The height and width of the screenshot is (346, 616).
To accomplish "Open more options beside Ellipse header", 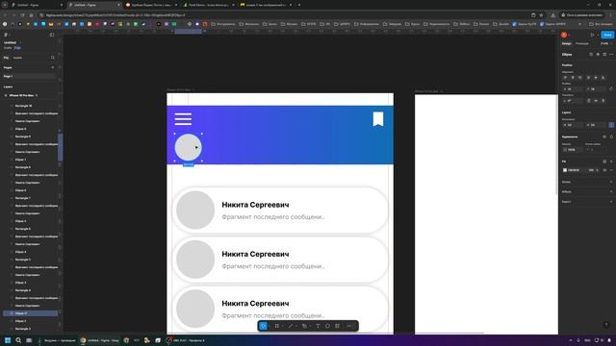I will click(611, 55).
